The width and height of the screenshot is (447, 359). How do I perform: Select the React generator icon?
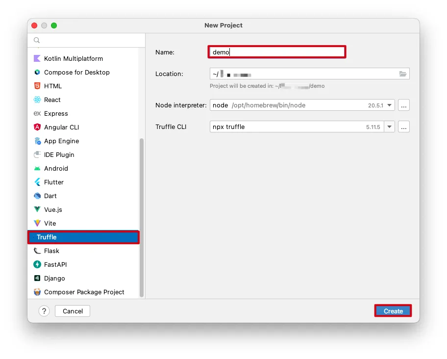coord(37,100)
